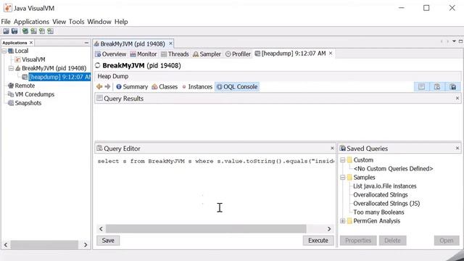The height and width of the screenshot is (261, 464).
Task: Maximize the editor area with the square button
Action: tap(461, 41)
